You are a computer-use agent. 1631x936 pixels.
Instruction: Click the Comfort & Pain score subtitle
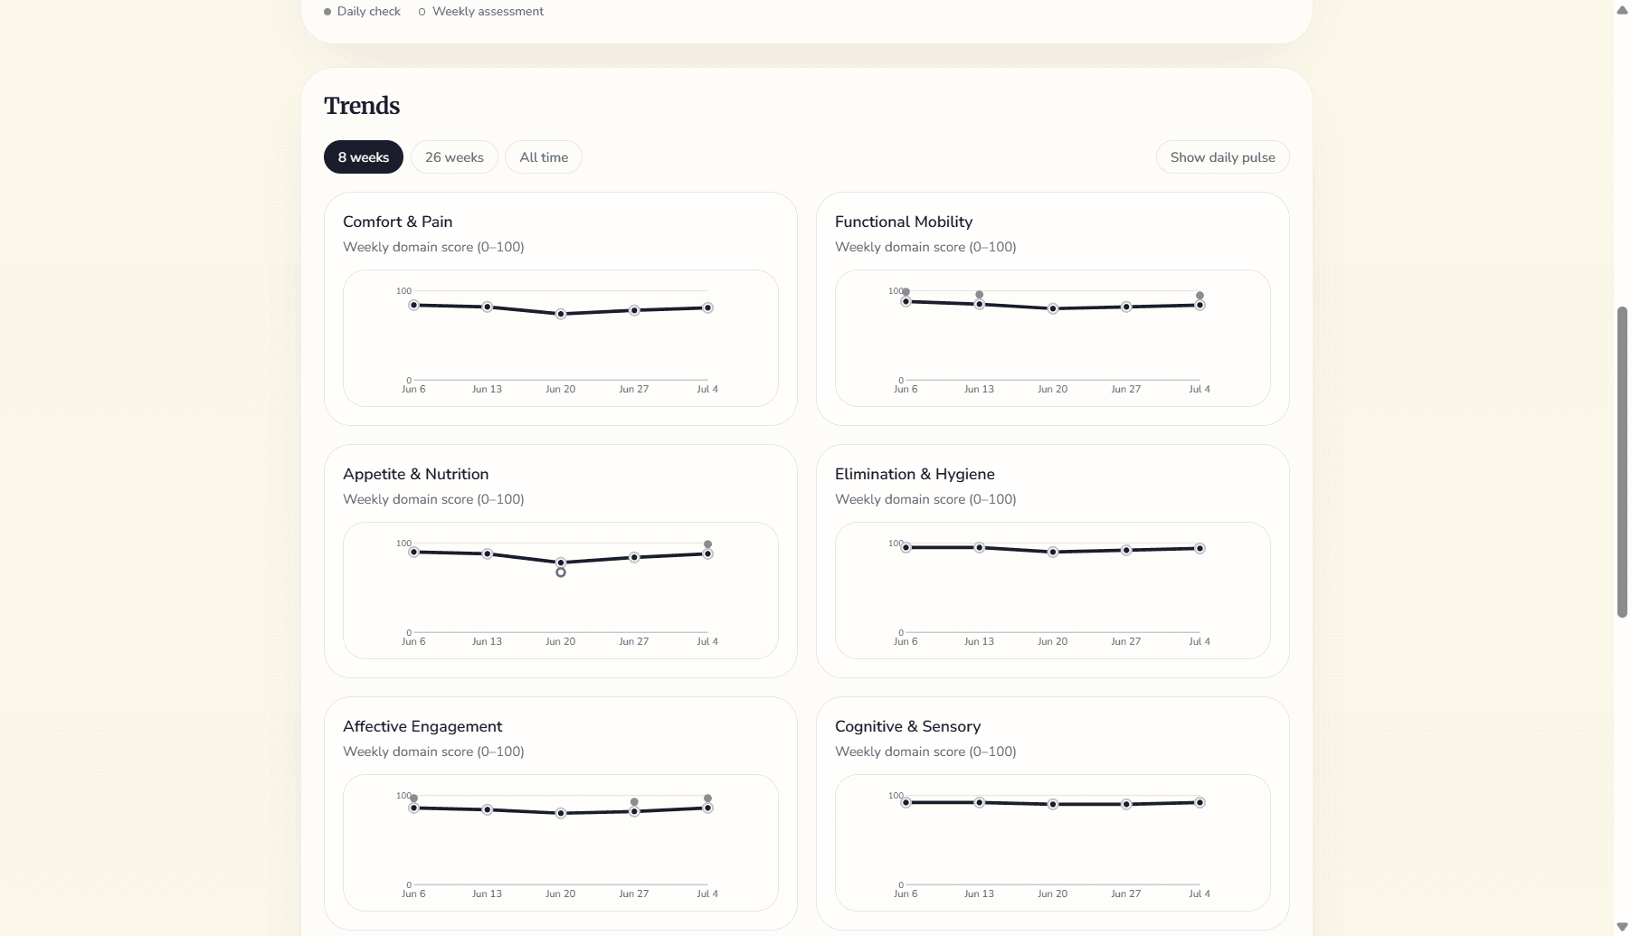pos(433,247)
